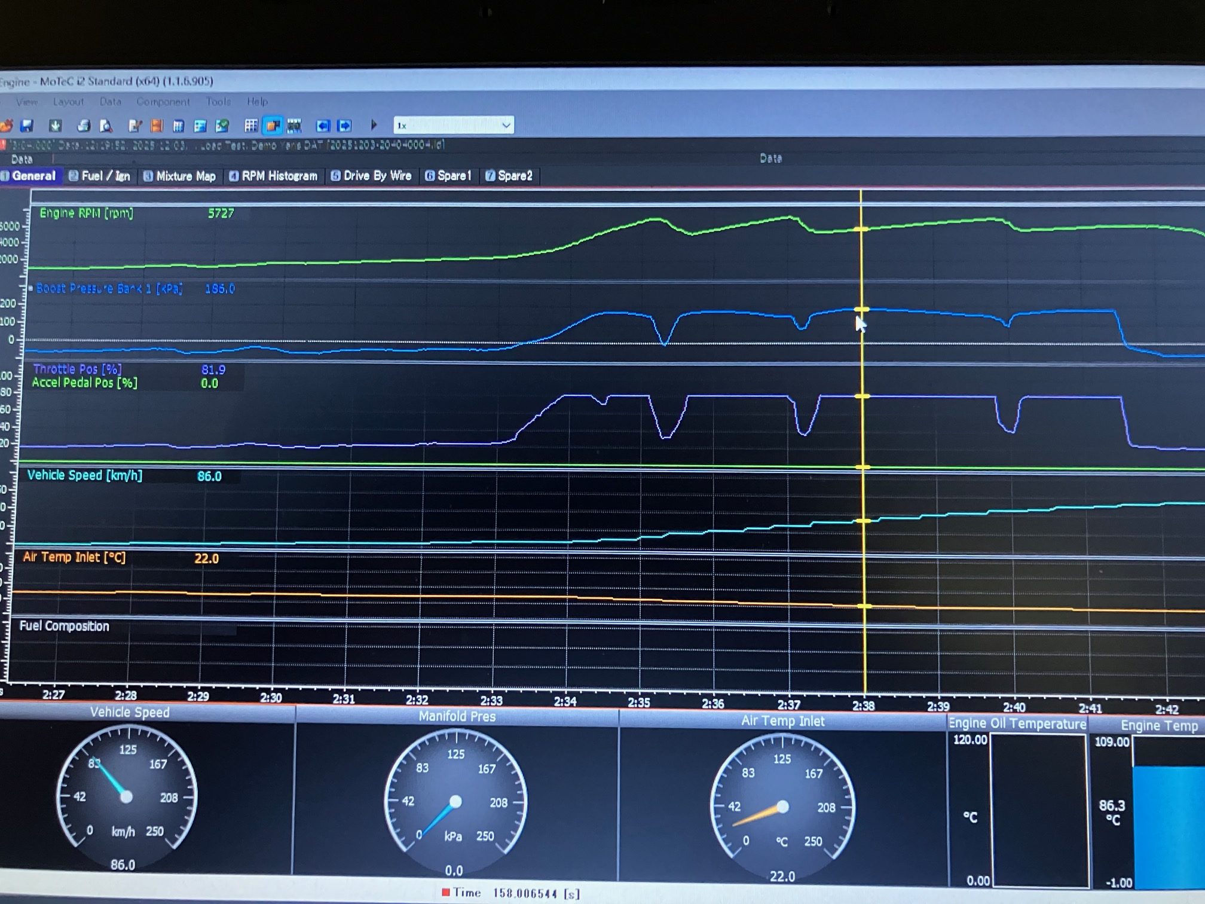
Task: Open the Tools menu
Action: coord(218,102)
